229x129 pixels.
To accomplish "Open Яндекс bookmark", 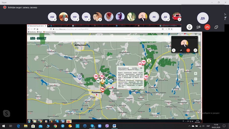I will tap(40, 32).
